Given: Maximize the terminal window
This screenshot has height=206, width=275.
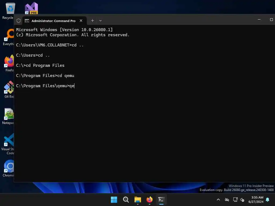Looking at the screenshot, I should (x=271, y=19).
